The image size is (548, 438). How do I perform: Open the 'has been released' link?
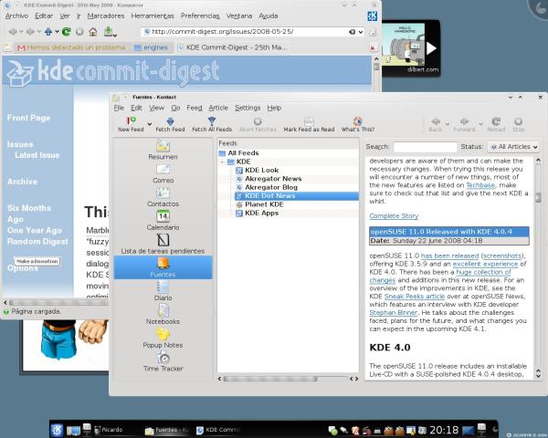coord(449,255)
